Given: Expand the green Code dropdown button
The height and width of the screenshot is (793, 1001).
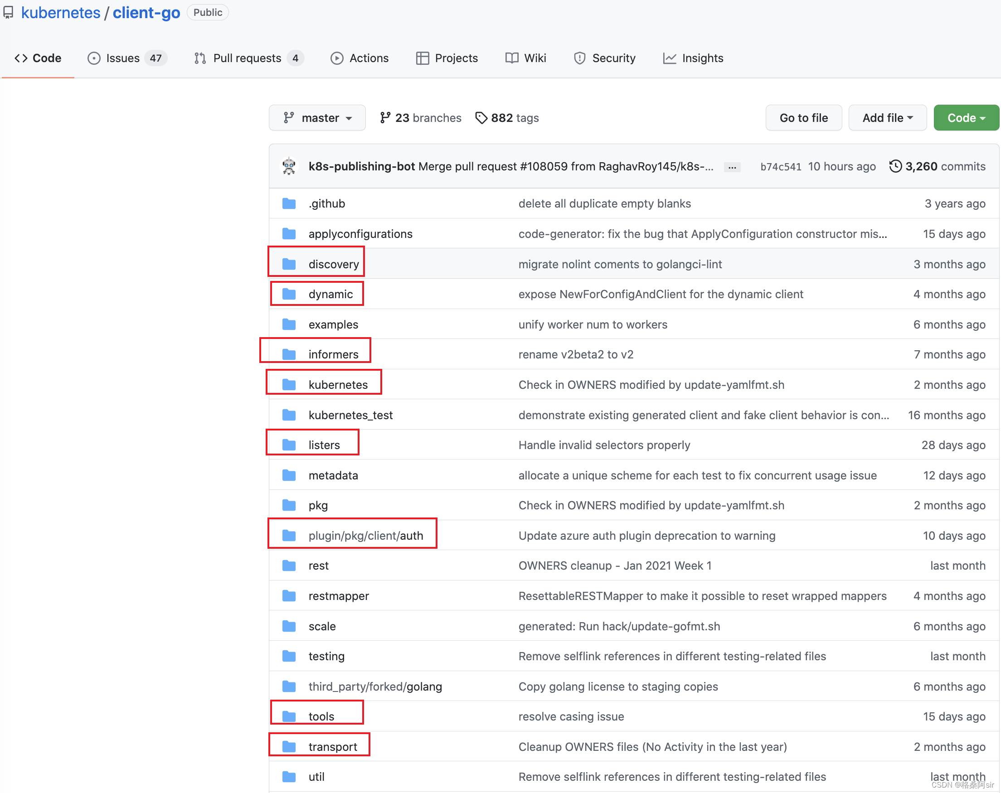Looking at the screenshot, I should pos(966,118).
